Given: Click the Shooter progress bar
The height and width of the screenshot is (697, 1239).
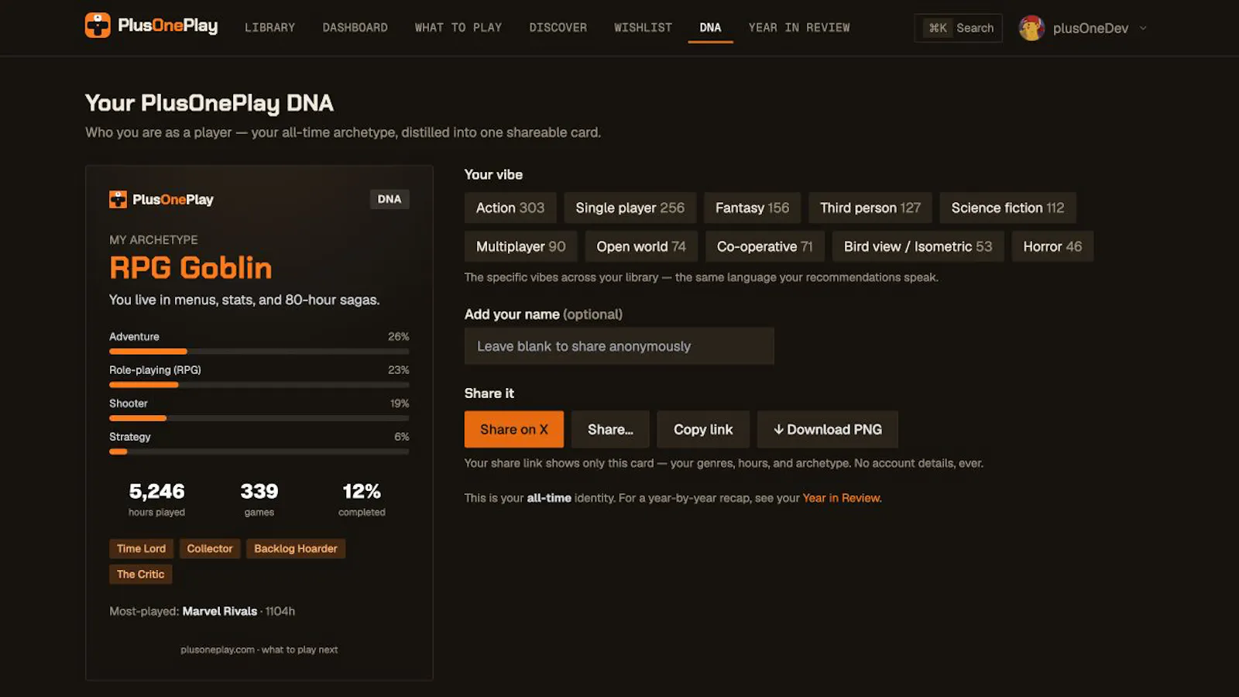Looking at the screenshot, I should 259,418.
